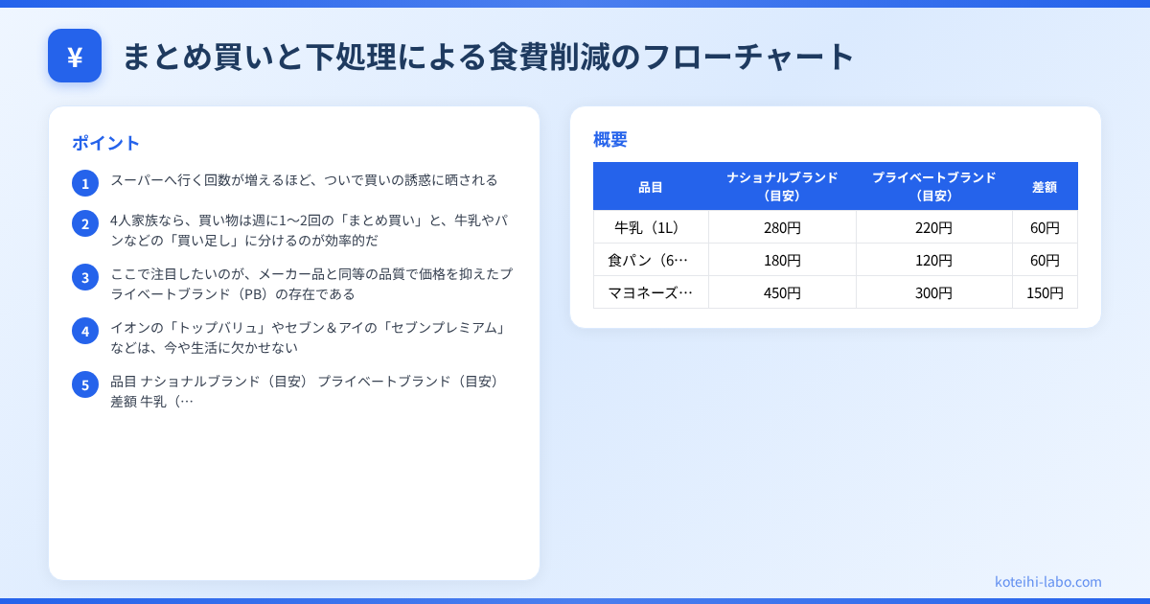Image resolution: width=1150 pixels, height=604 pixels.
Task: Click the 品目 column header
Action: click(651, 187)
